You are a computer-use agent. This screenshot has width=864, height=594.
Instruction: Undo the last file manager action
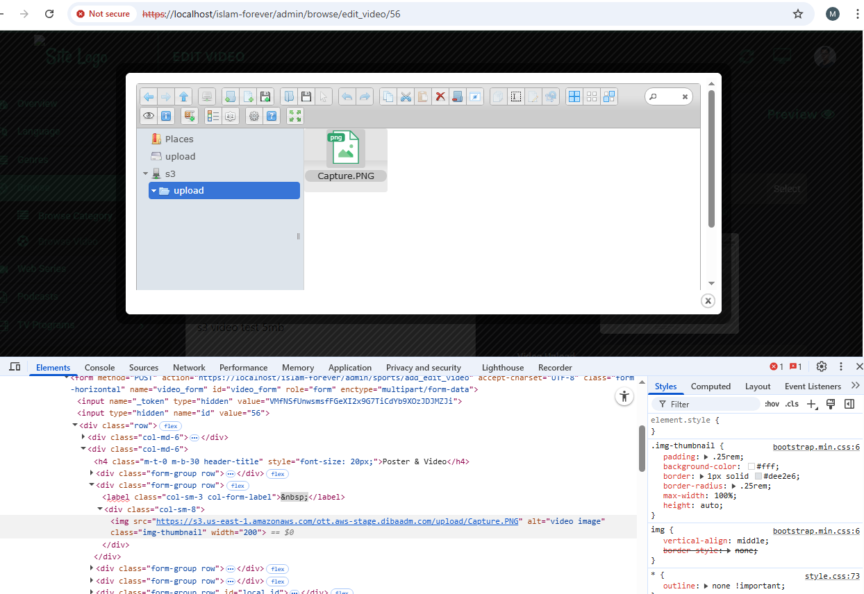(347, 96)
